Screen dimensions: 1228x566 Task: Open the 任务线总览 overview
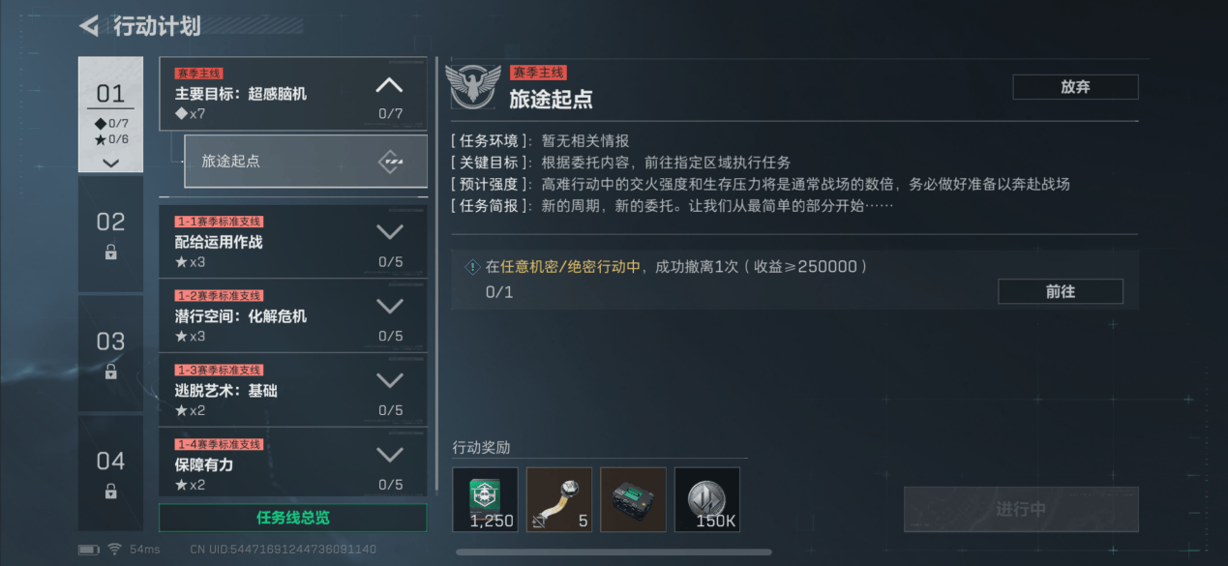click(x=293, y=518)
